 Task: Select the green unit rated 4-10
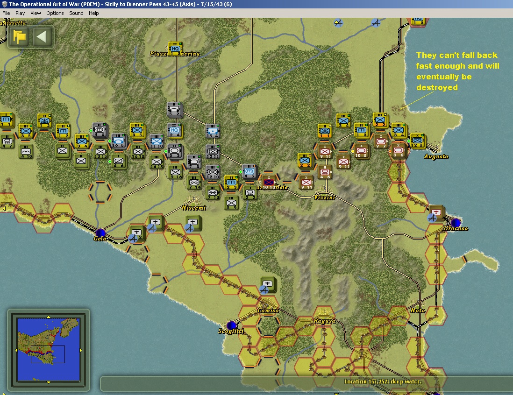(x=26, y=152)
